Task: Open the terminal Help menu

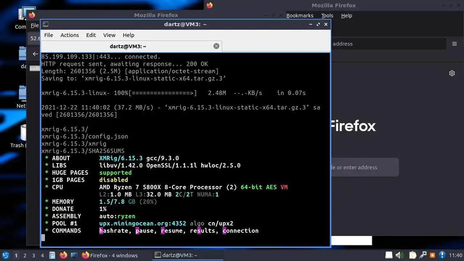Action: tap(128, 35)
